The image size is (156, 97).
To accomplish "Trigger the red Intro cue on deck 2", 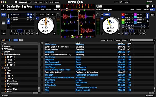I will point(123,14).
